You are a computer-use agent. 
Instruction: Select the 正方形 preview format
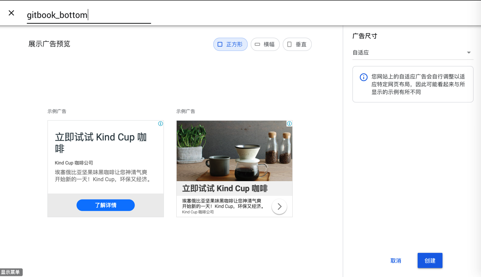coord(230,45)
